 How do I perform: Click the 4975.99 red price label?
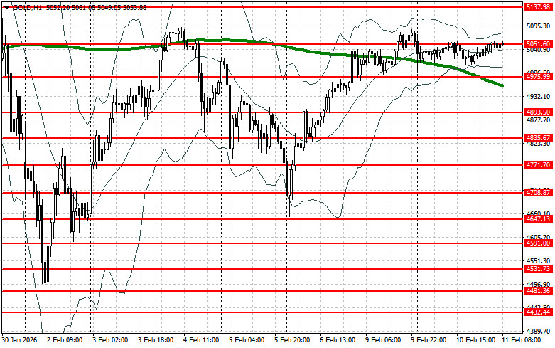point(538,77)
